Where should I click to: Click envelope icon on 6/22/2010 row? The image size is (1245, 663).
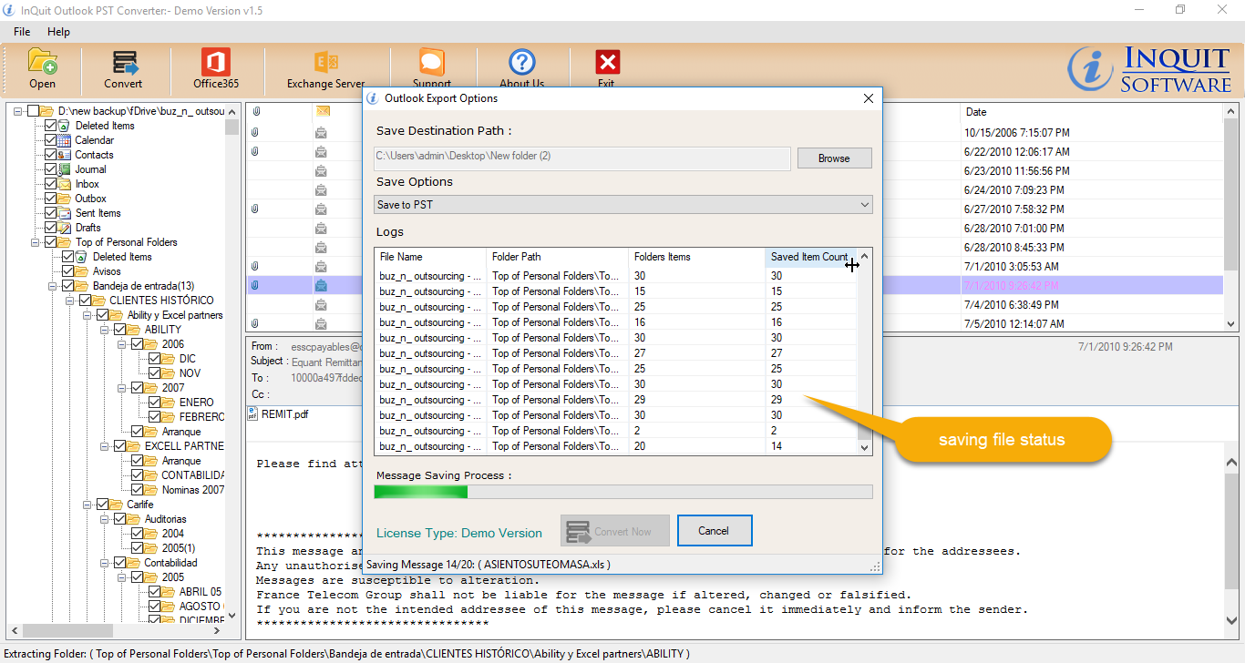point(322,152)
